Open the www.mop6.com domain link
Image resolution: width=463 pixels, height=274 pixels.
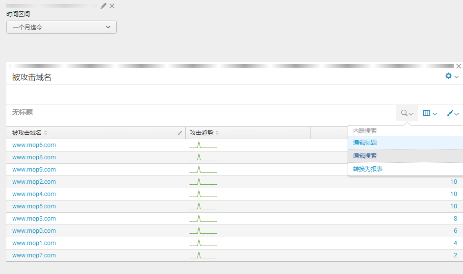pos(34,145)
